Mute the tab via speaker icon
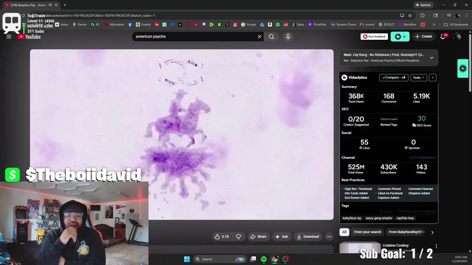The image size is (472, 265). [x=50, y=5]
